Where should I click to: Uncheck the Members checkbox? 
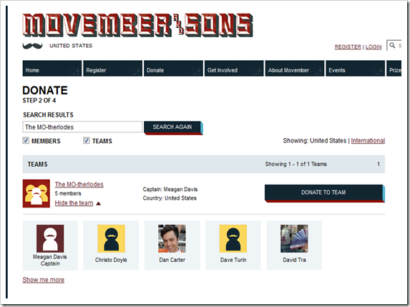tap(26, 140)
